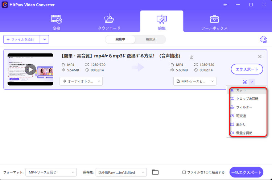Open the フォーマット MP4-ソースと同じ dropdown

tap(51, 172)
